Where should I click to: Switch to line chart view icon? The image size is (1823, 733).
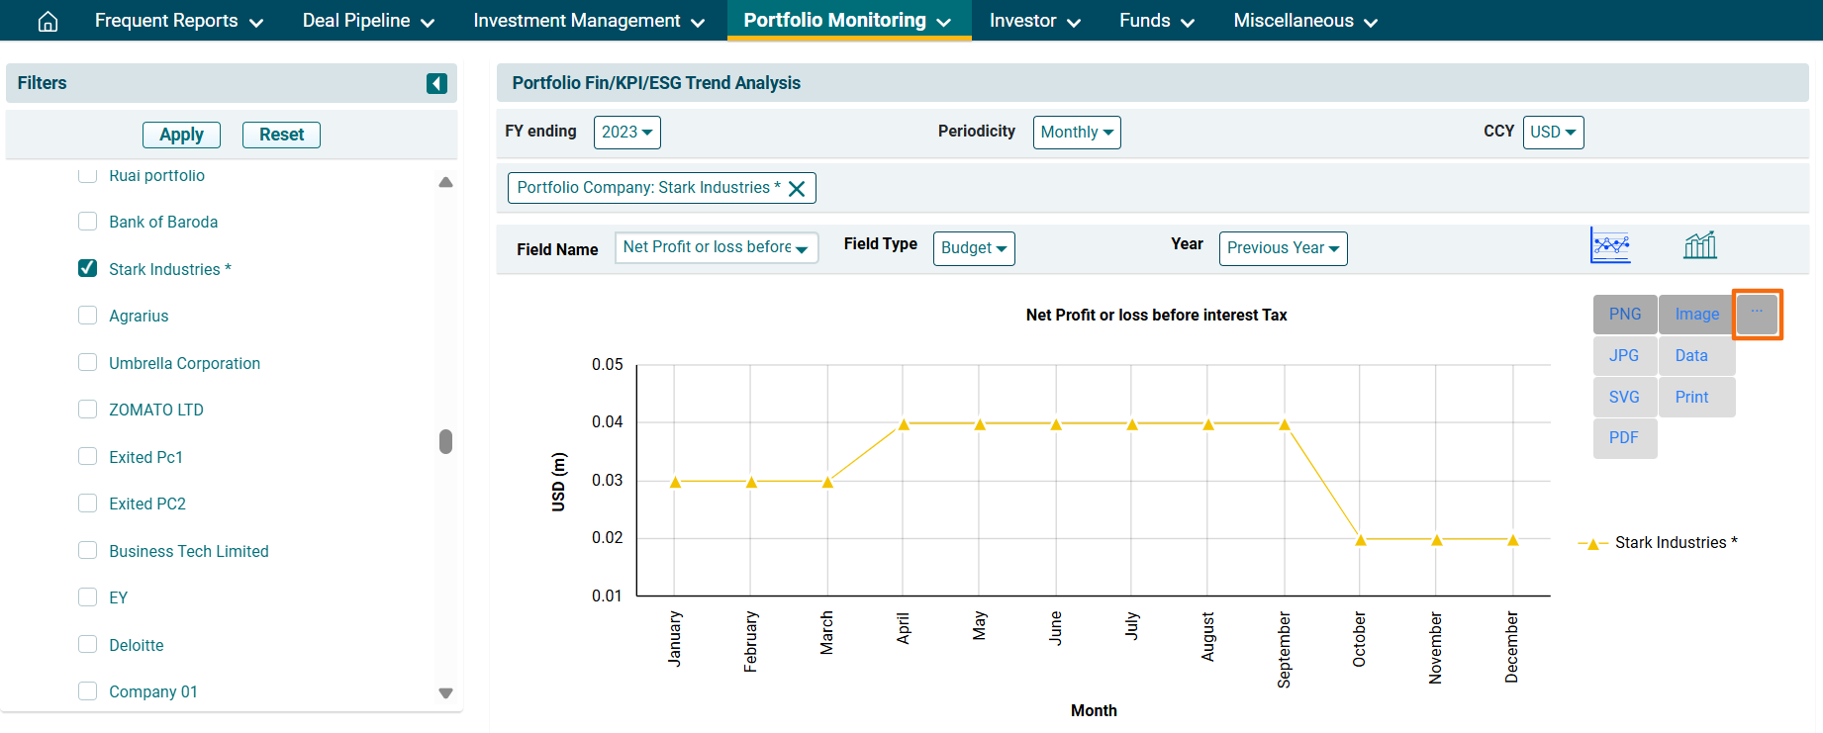(x=1610, y=245)
